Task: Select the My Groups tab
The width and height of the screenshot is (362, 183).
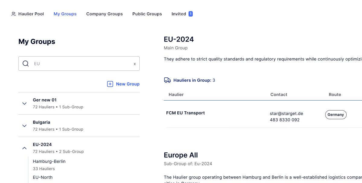Action: point(65,14)
